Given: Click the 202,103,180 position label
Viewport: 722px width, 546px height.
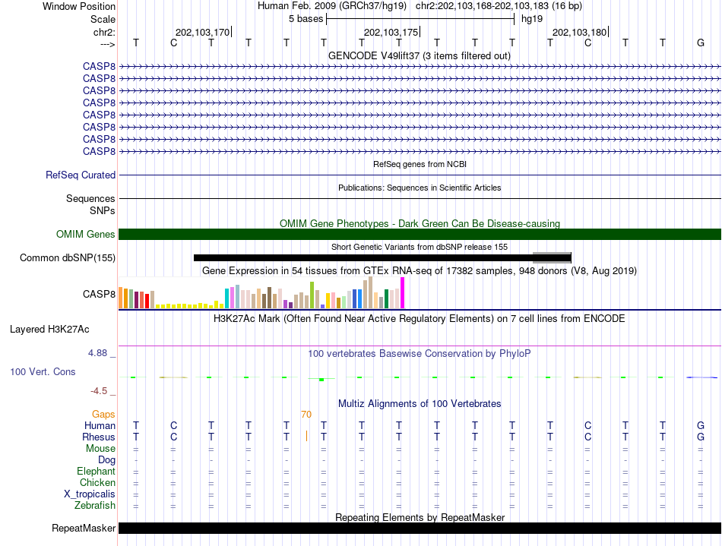Looking at the screenshot, I should 580,32.
